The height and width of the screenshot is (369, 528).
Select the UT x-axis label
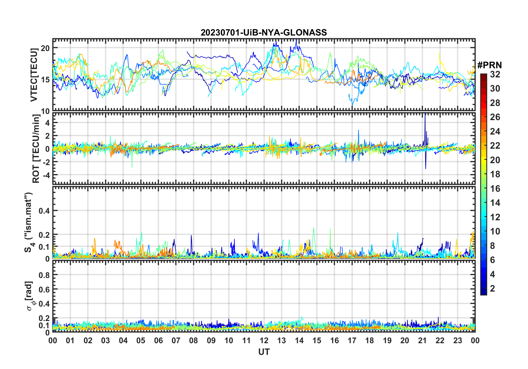coord(264,352)
